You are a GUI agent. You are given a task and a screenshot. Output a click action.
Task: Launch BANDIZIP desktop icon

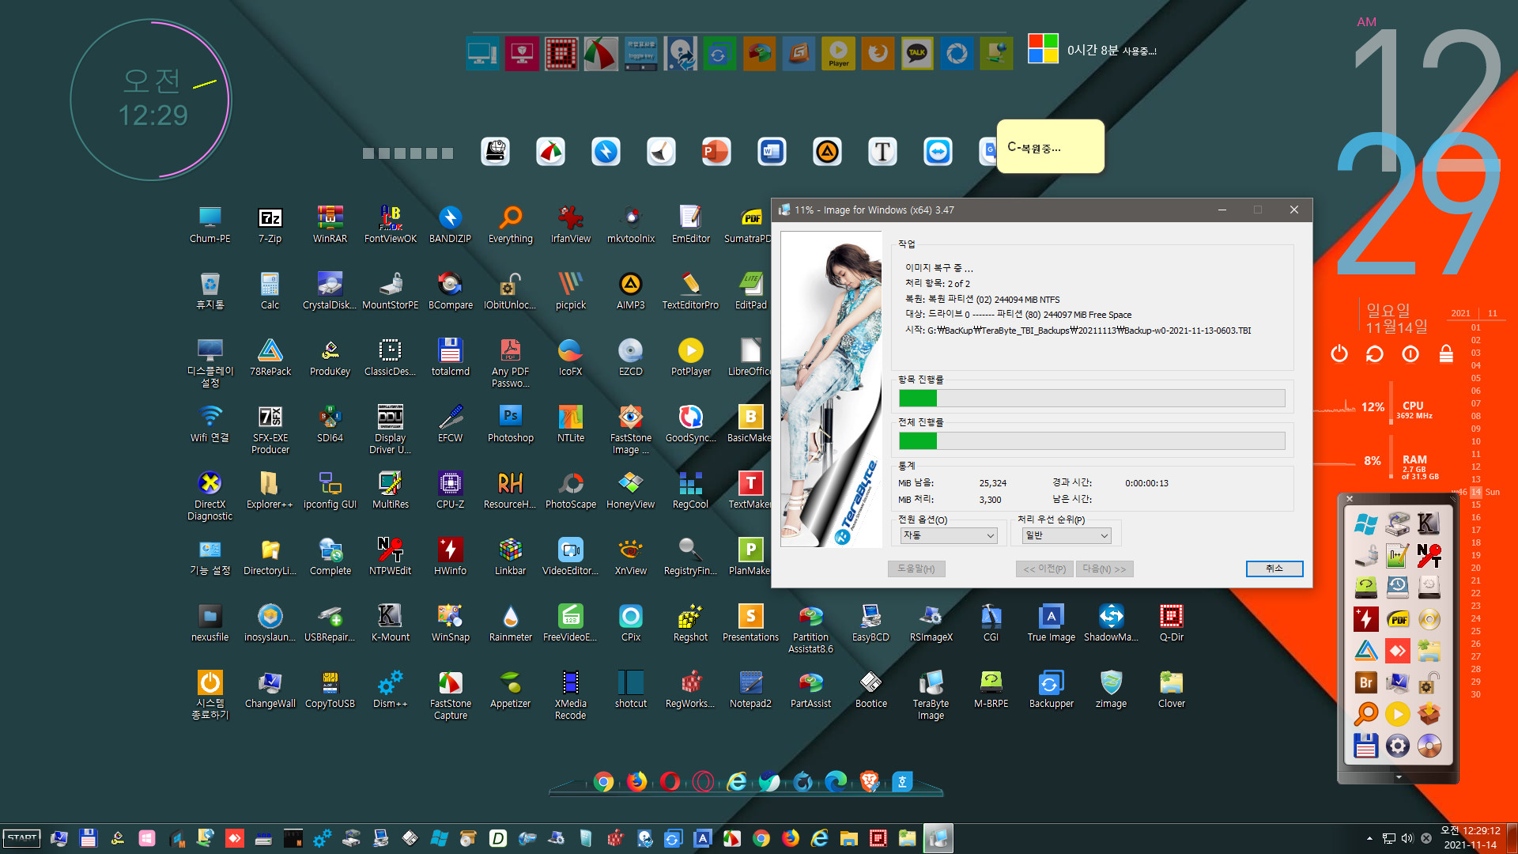coord(450,225)
